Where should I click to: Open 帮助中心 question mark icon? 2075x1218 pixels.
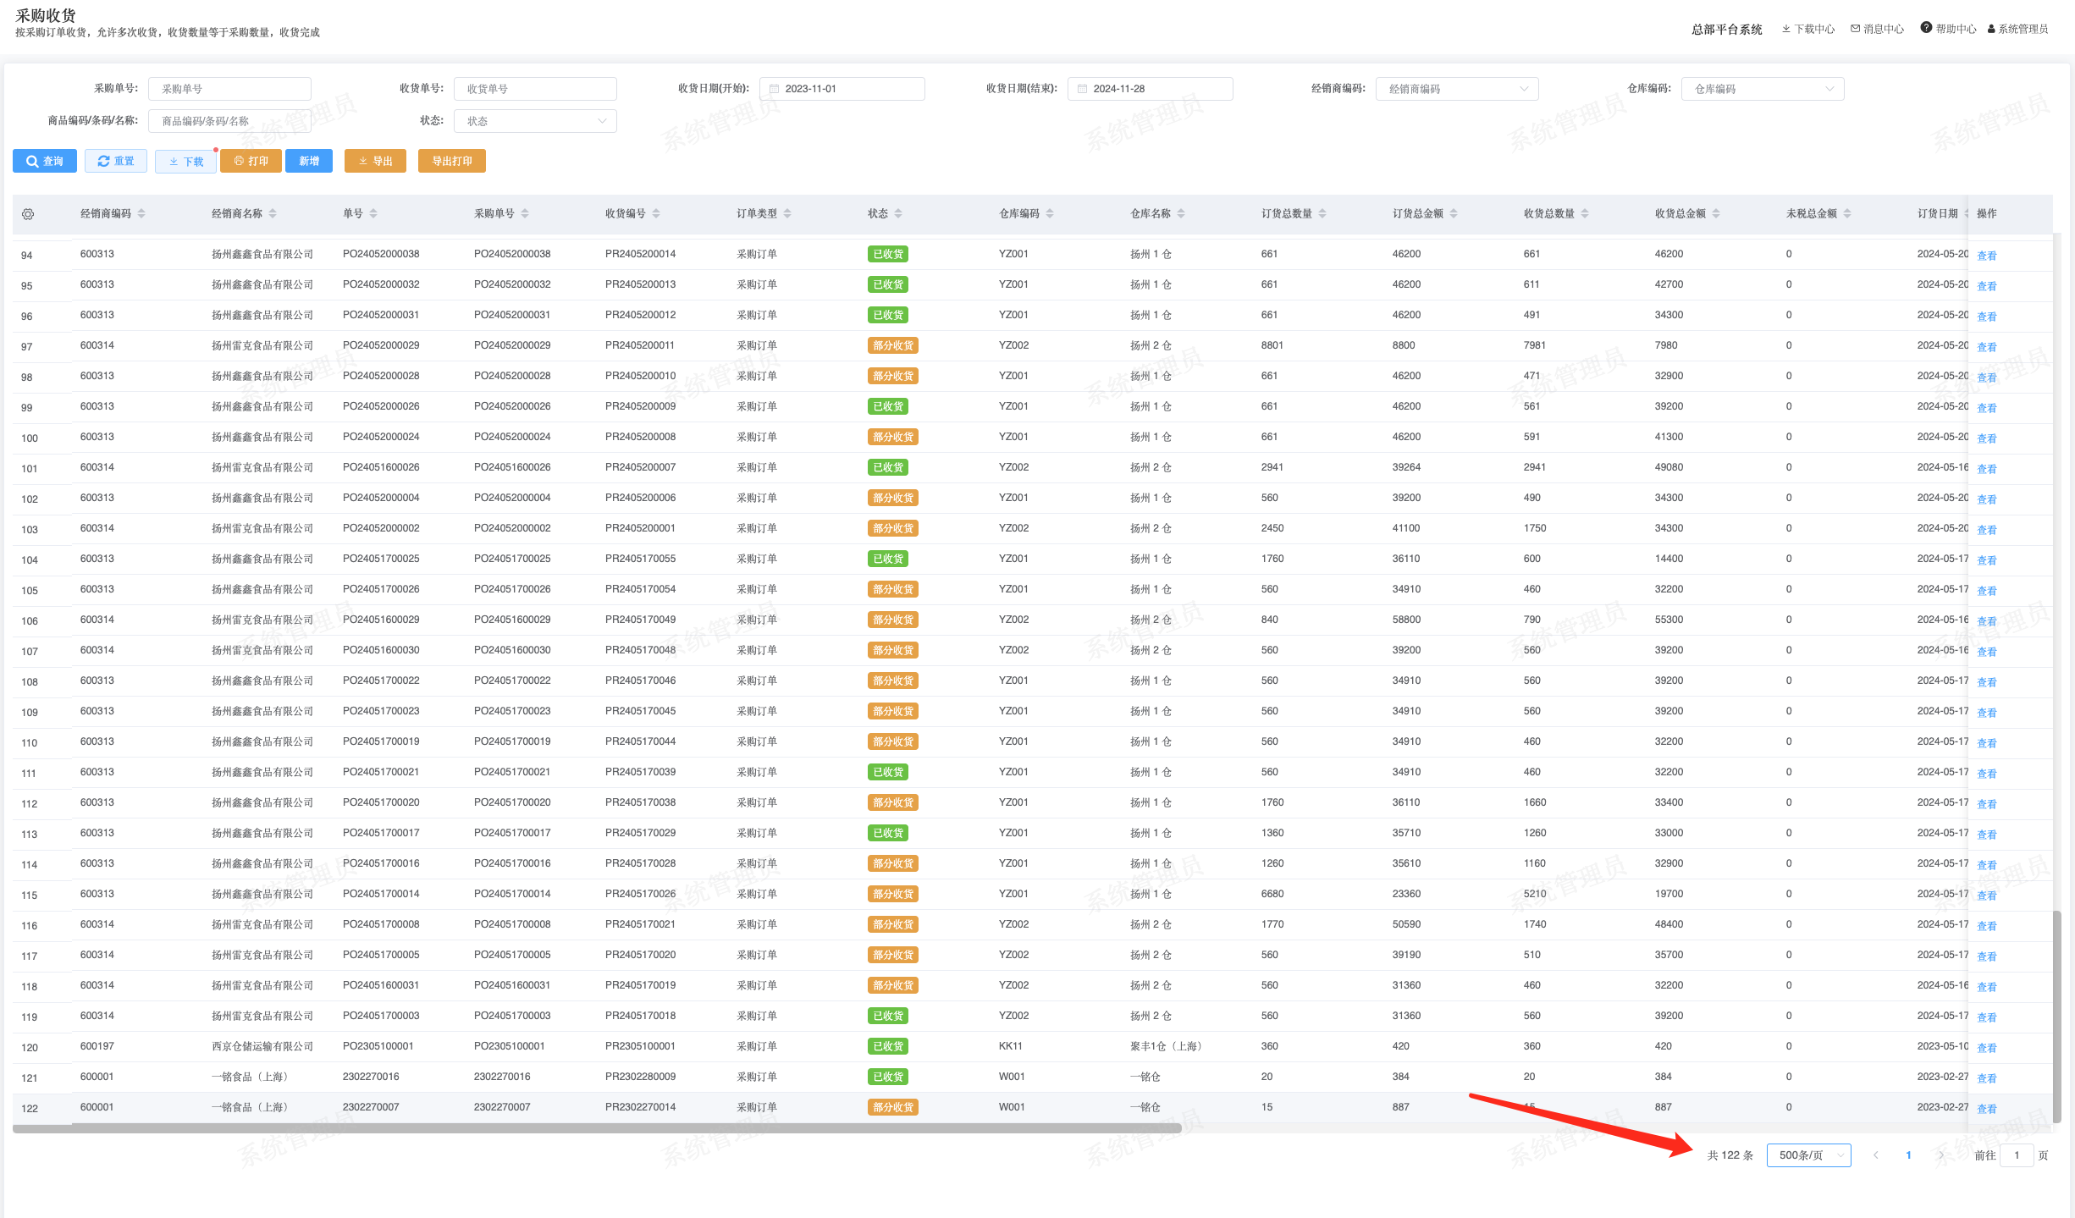1926,28
